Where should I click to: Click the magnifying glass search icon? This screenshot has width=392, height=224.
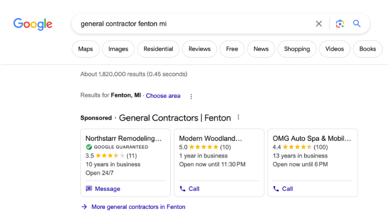coord(357,24)
